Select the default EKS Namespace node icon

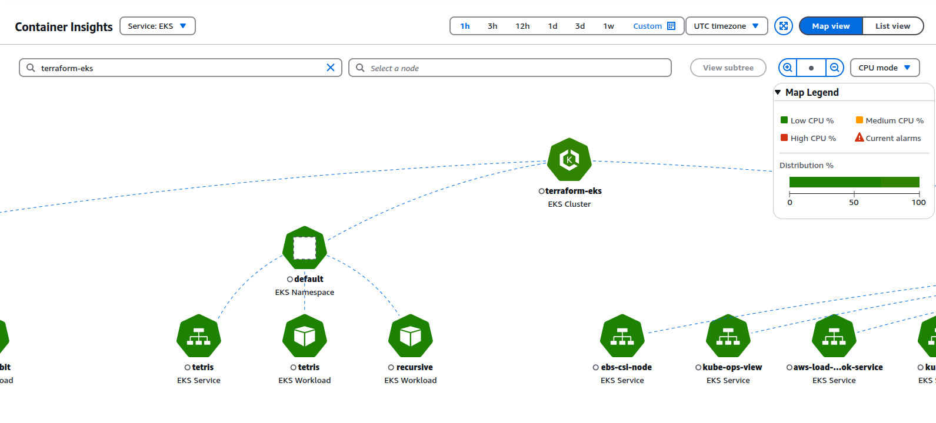coord(305,248)
